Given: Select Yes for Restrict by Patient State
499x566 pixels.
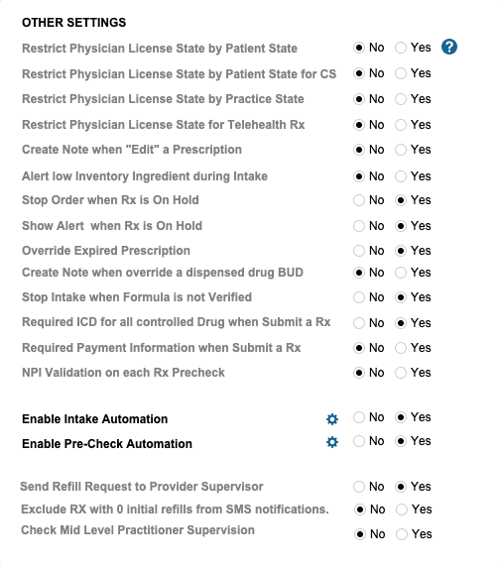Looking at the screenshot, I should pos(401,48).
